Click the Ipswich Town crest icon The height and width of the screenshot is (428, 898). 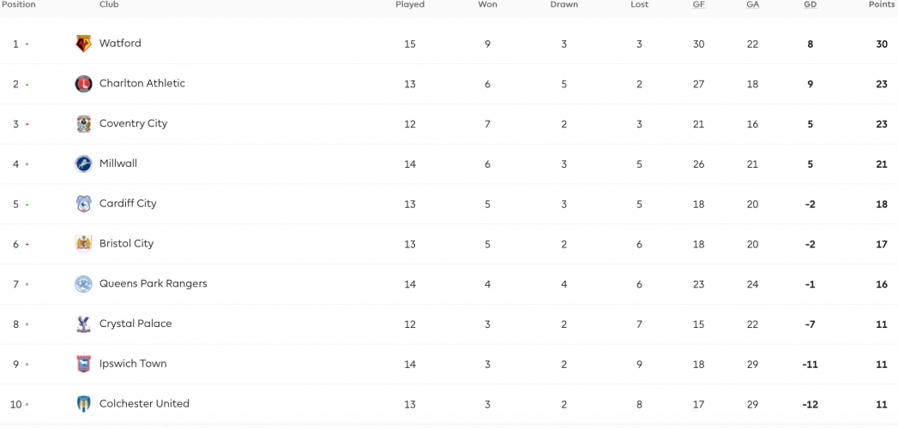pos(83,364)
